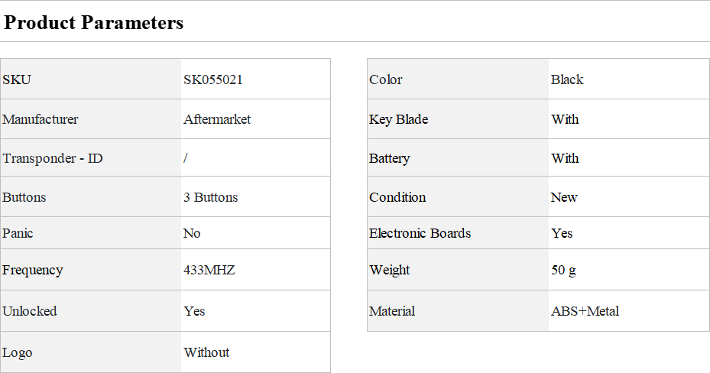The height and width of the screenshot is (373, 710).
Task: Click the Key Blade label
Action: pos(399,119)
